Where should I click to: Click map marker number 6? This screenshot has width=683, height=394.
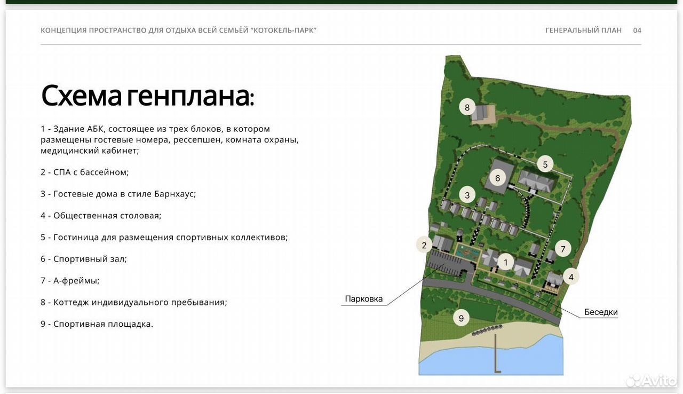[498, 178]
